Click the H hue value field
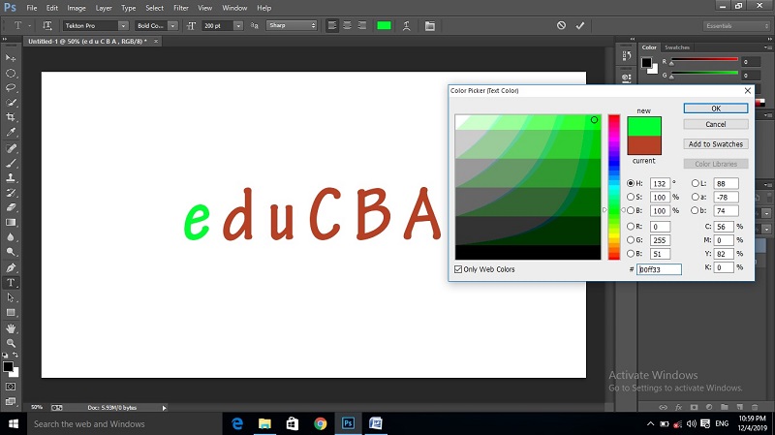 point(660,183)
